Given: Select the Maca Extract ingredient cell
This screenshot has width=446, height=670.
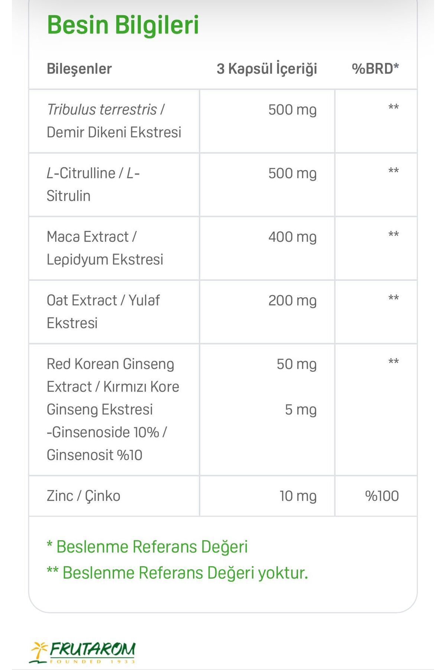Looking at the screenshot, I should point(114,248).
